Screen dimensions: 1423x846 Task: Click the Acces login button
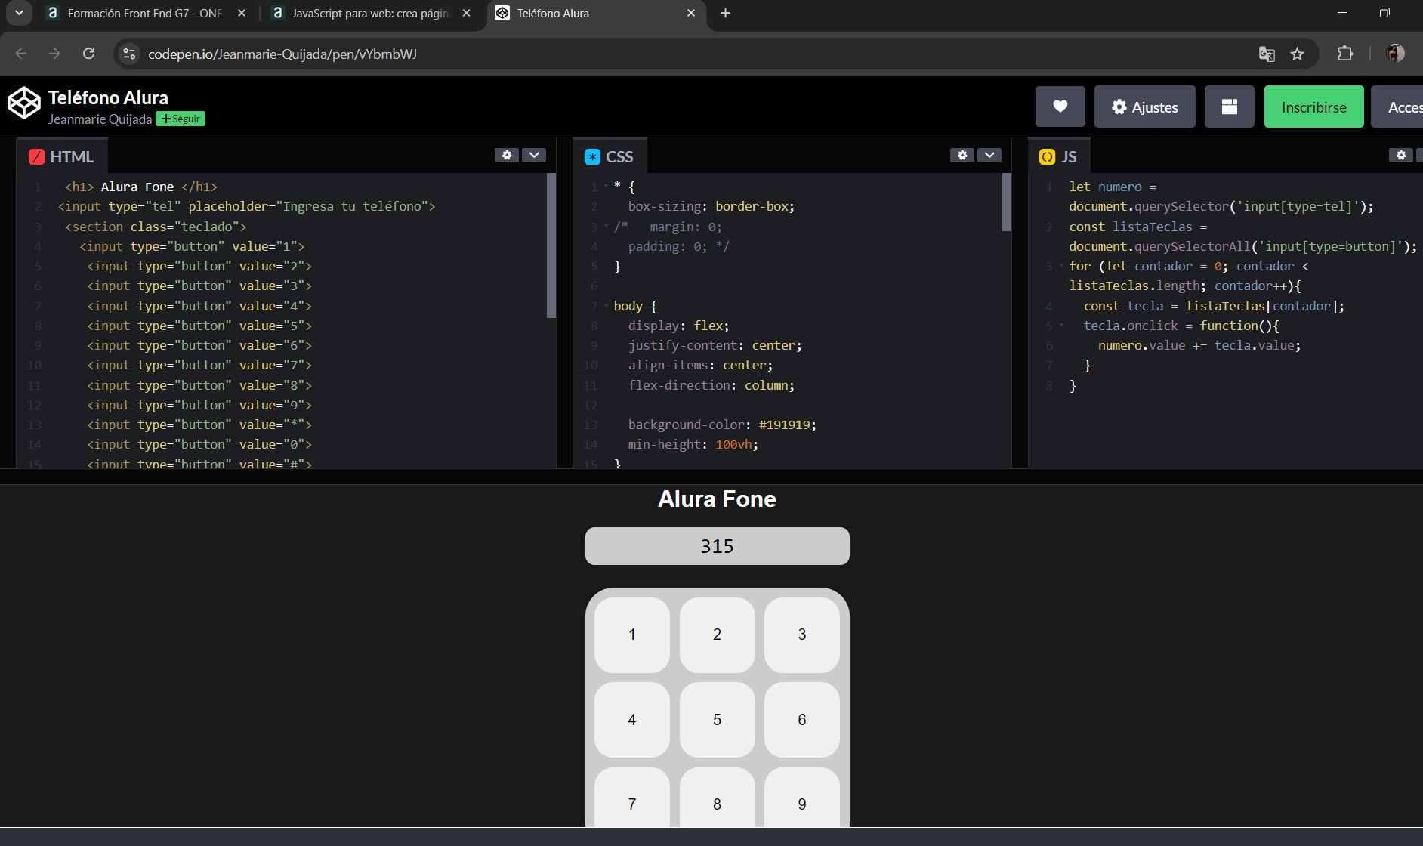coord(1397,107)
